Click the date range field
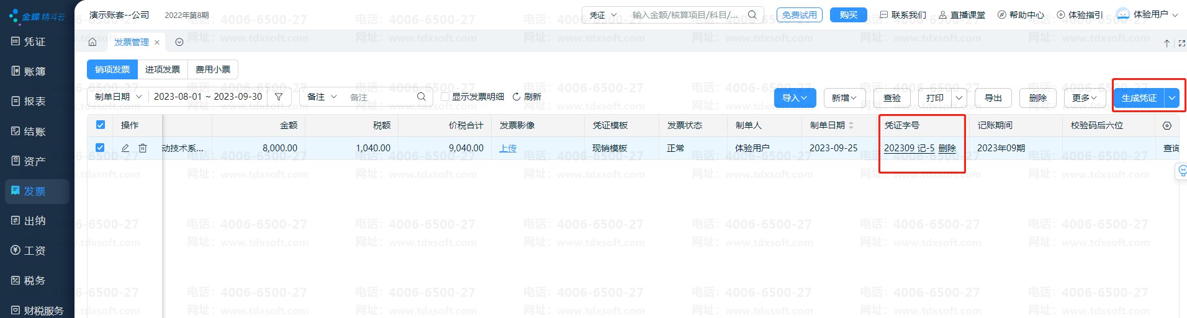The height and width of the screenshot is (318, 1187). 208,97
